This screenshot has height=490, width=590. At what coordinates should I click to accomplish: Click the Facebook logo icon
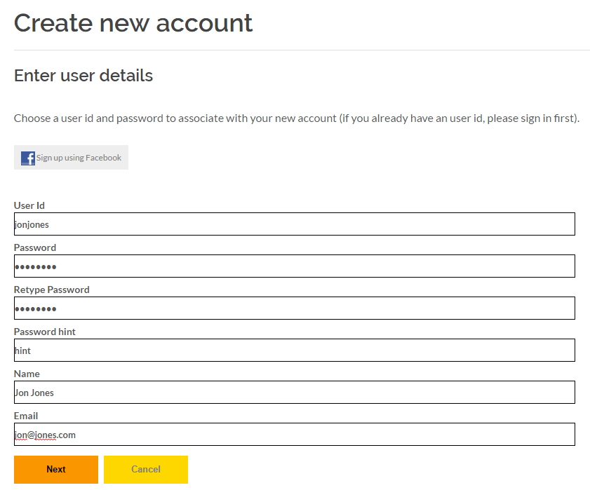click(x=28, y=158)
